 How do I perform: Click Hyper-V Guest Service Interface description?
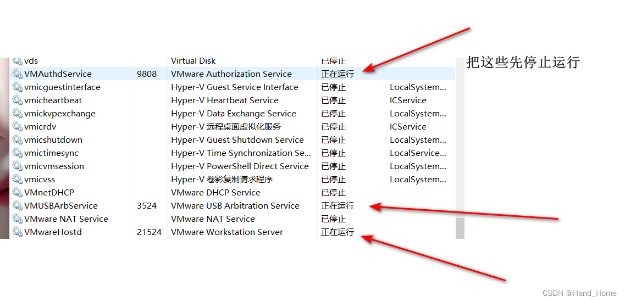pyautogui.click(x=234, y=87)
